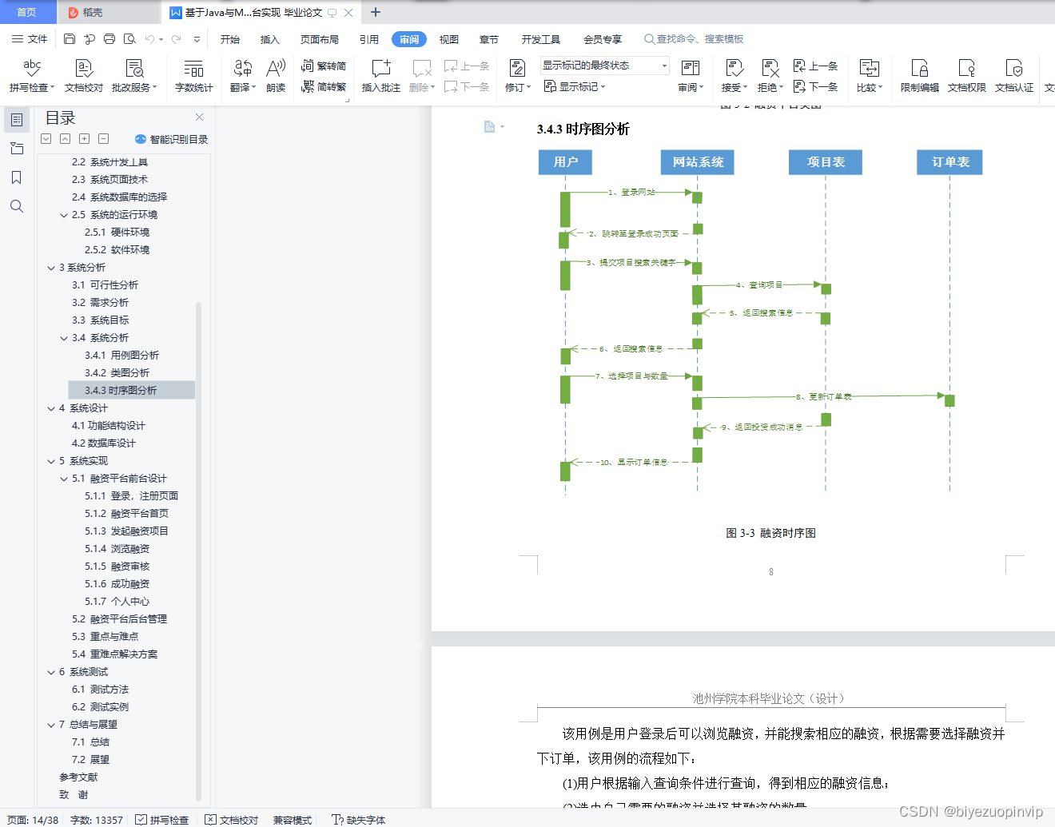Go to previous change with 上一条 in the review group
Screen dimensions: 1055x827
point(816,66)
